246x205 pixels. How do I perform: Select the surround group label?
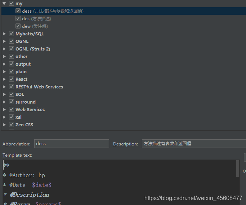[26, 102]
